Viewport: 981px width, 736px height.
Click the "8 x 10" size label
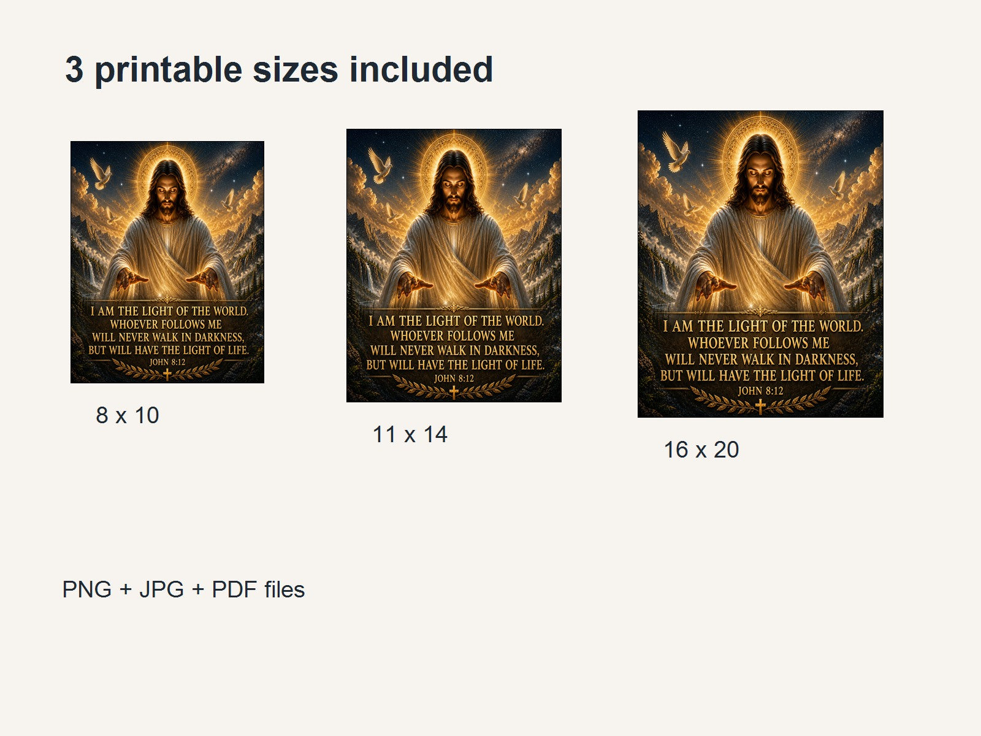click(128, 415)
